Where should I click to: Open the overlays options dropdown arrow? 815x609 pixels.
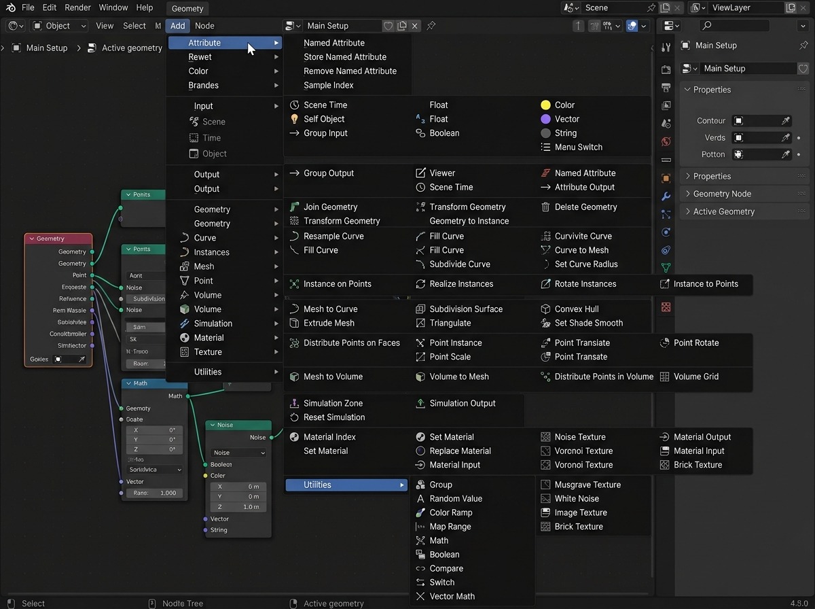coord(644,26)
